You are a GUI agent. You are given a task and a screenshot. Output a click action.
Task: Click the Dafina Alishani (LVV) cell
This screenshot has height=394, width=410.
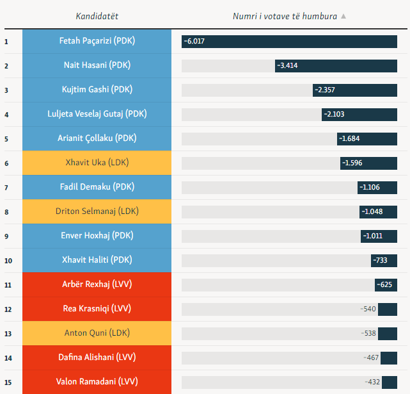pos(97,357)
